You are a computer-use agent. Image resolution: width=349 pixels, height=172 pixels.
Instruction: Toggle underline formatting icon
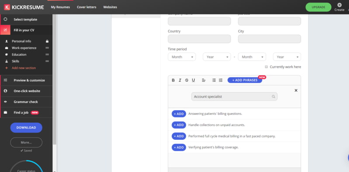click(x=194, y=81)
